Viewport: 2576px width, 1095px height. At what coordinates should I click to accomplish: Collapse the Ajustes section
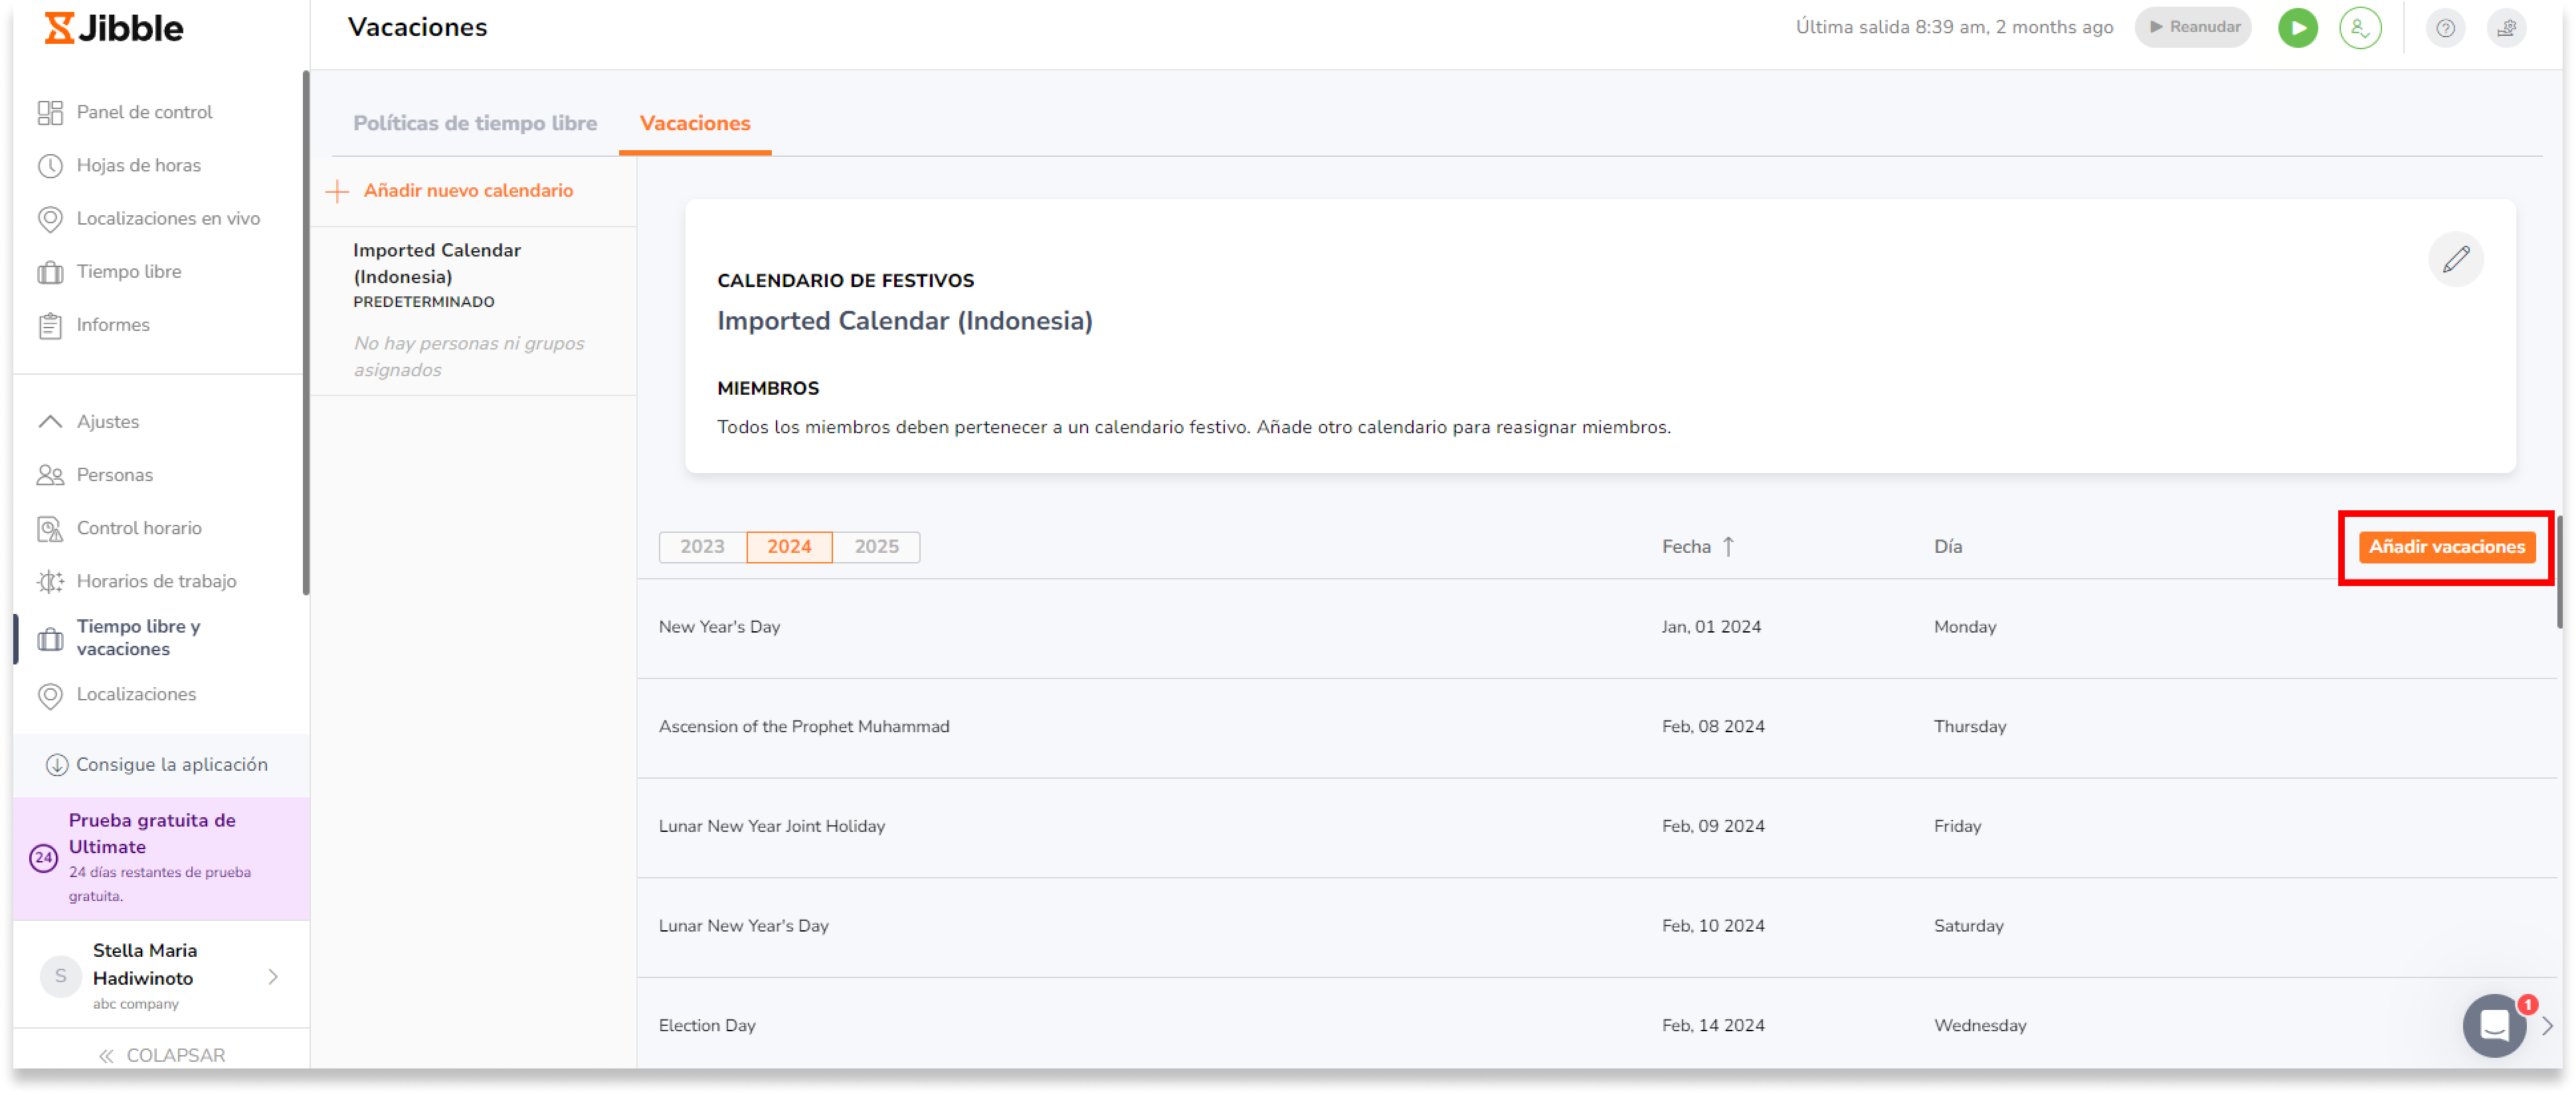click(107, 422)
